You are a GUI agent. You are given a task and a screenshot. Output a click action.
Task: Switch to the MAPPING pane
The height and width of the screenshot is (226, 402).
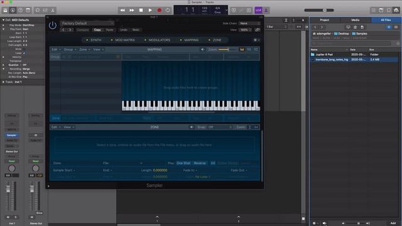click(190, 40)
